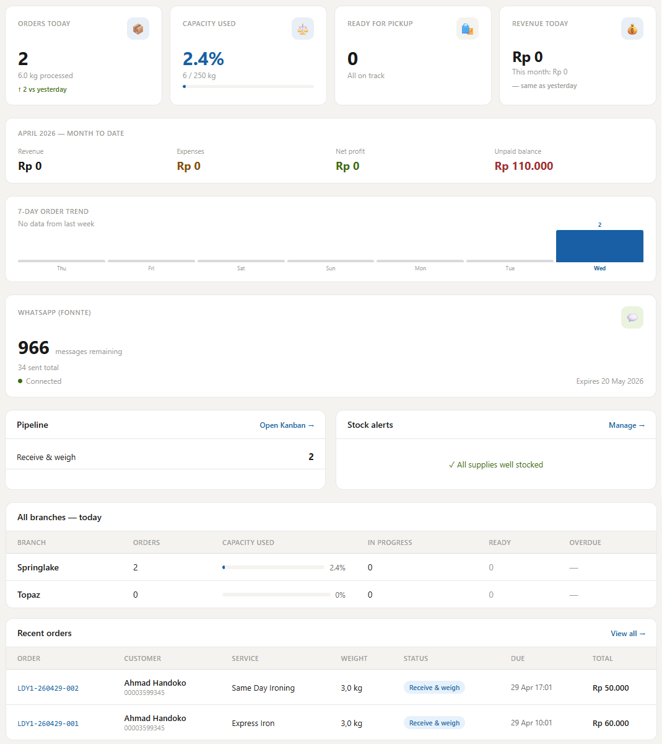Click '34 sent total' text
This screenshot has height=744, width=662.
pos(38,368)
